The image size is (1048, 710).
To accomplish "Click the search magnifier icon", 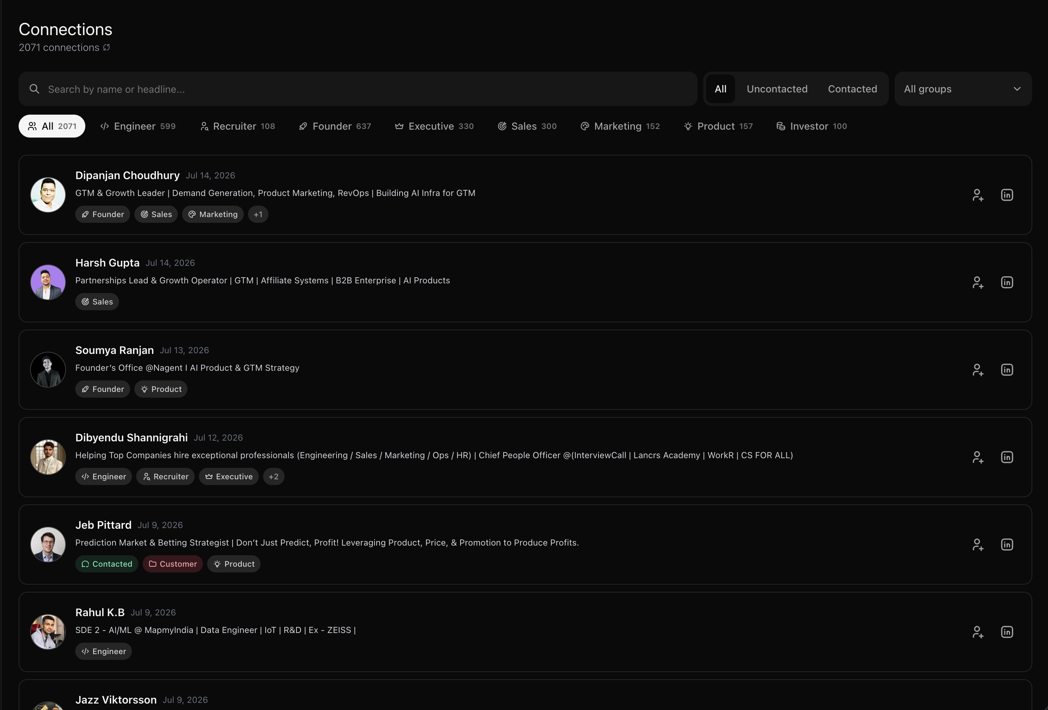I will (x=34, y=89).
